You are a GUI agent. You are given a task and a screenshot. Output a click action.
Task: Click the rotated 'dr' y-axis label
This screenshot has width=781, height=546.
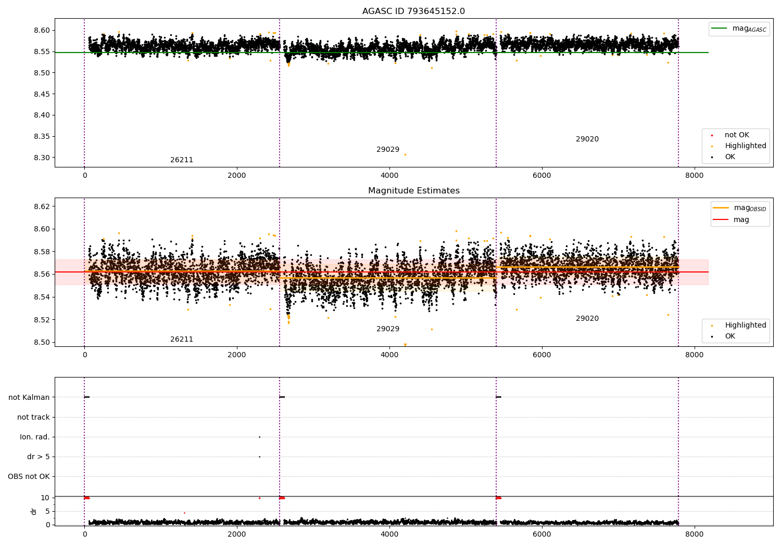pos(34,511)
